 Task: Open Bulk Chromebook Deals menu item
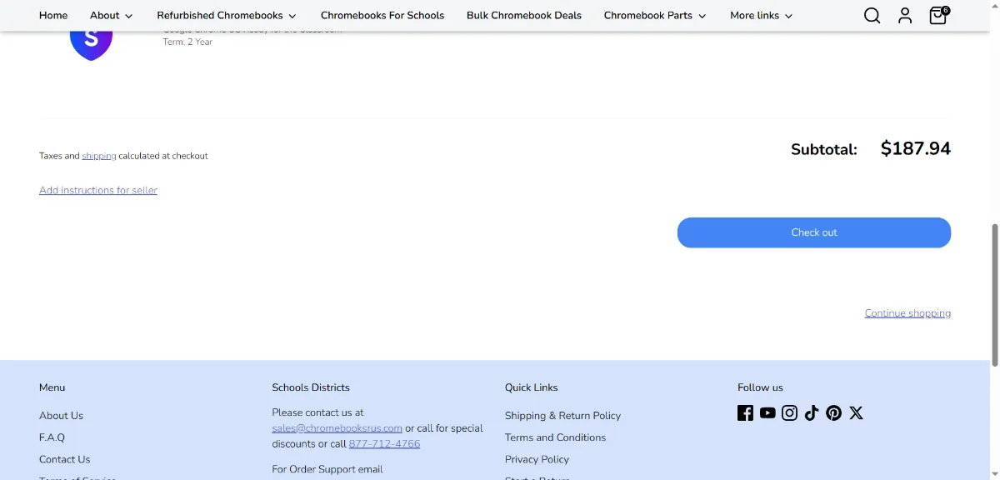click(524, 15)
